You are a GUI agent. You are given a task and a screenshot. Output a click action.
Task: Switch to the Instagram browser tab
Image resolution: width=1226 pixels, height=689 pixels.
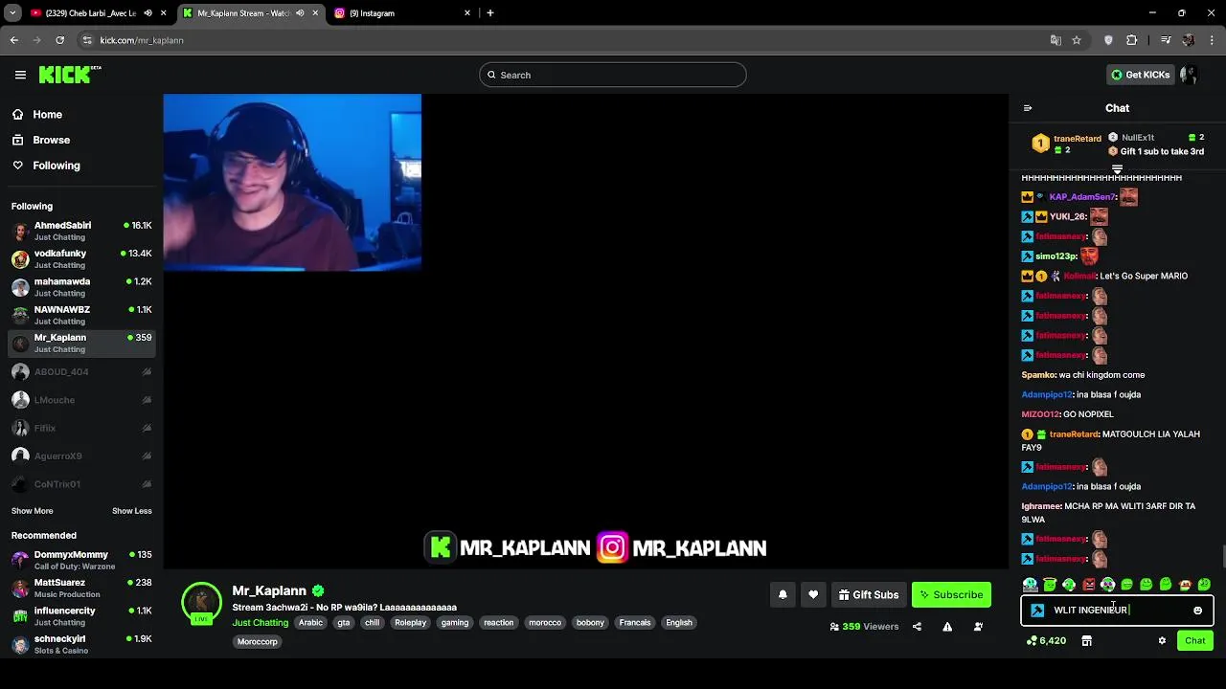[x=402, y=13]
